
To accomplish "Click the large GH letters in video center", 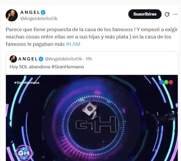I will pyautogui.click(x=96, y=124).
